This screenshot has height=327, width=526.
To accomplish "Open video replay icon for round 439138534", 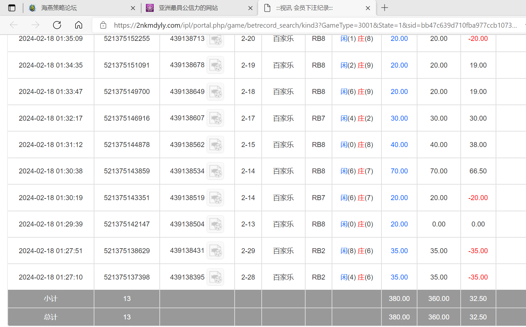I will click(215, 171).
